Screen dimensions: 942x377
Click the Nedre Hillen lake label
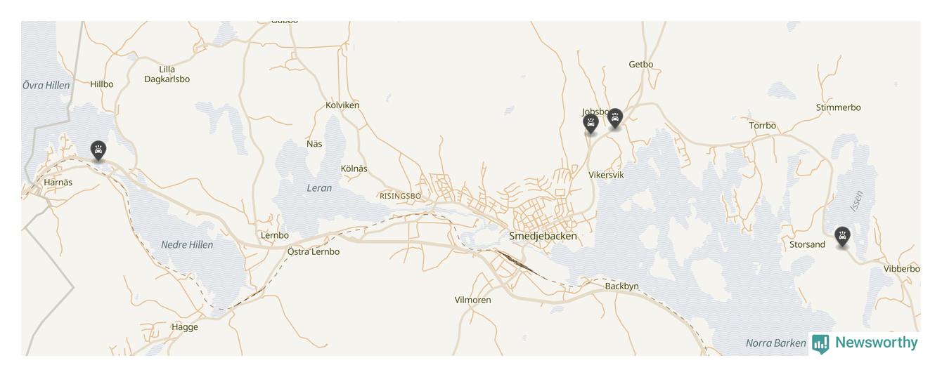click(187, 245)
